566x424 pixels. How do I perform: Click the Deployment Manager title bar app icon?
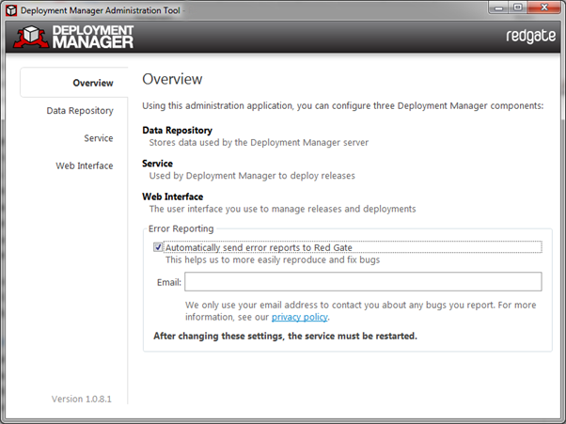(11, 10)
